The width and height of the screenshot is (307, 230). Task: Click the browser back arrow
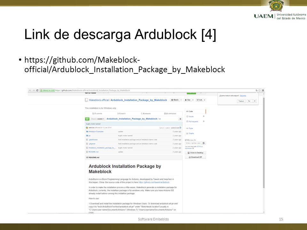30,90
